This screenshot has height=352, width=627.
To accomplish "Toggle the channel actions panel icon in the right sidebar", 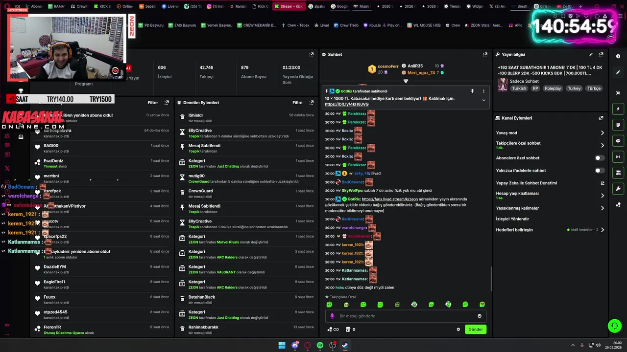I will [618, 173].
